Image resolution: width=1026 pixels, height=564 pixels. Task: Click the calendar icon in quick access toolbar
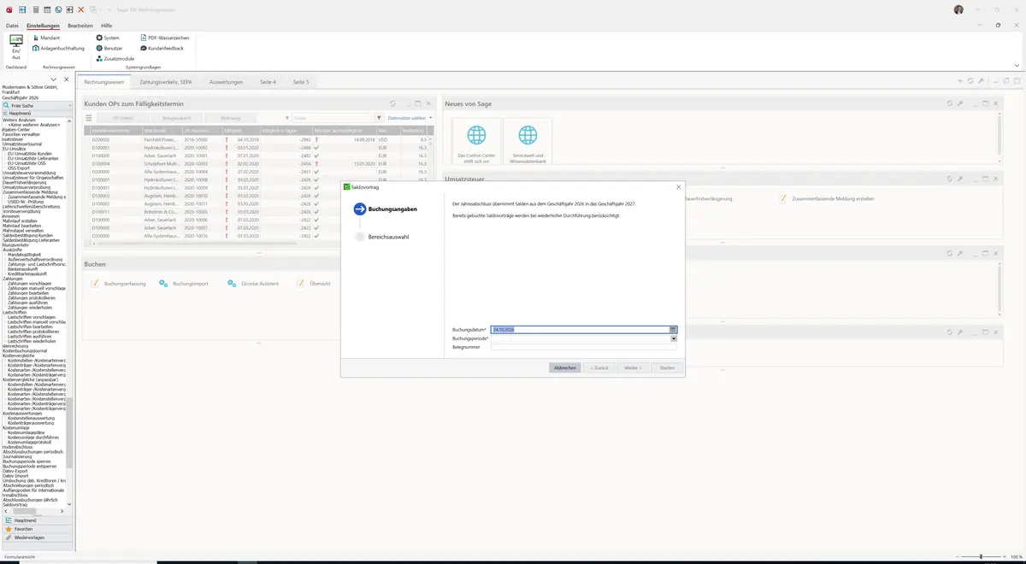pyautogui.click(x=48, y=9)
